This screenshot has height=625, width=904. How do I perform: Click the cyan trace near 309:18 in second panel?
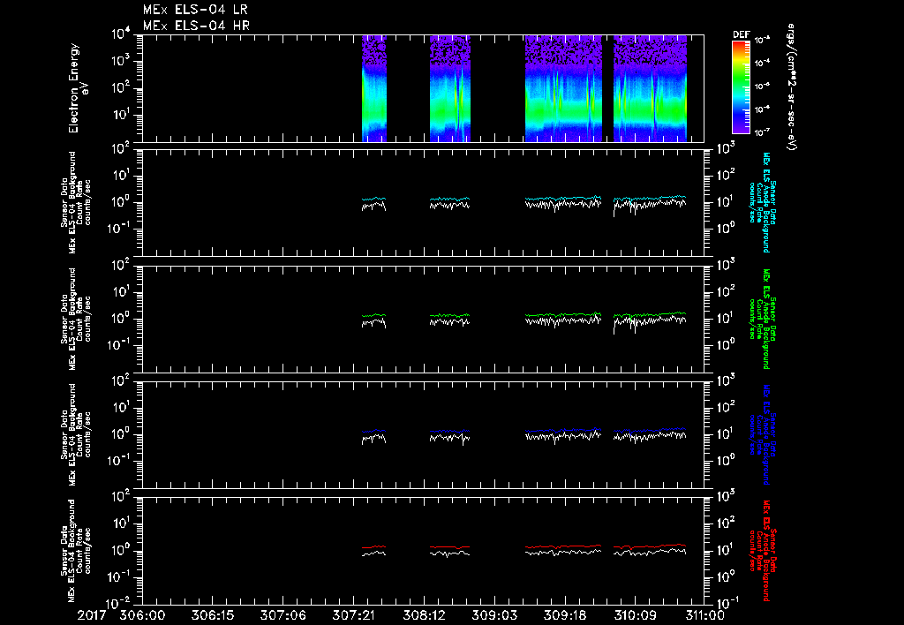tap(564, 199)
